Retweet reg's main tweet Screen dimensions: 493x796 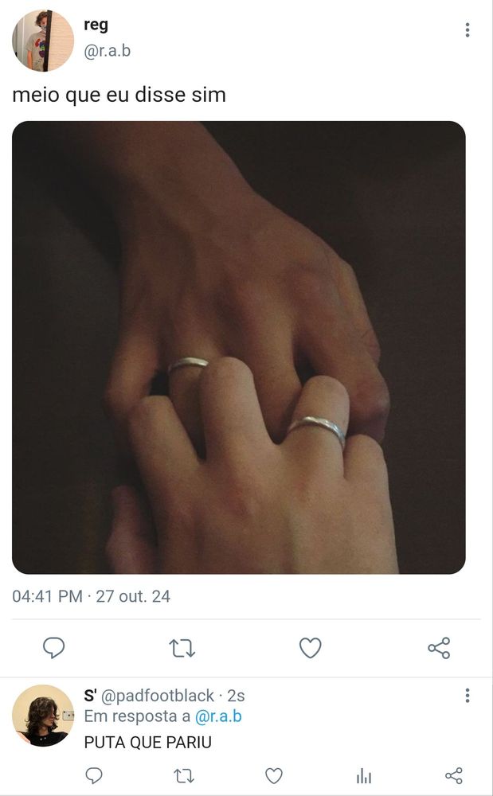(x=182, y=648)
